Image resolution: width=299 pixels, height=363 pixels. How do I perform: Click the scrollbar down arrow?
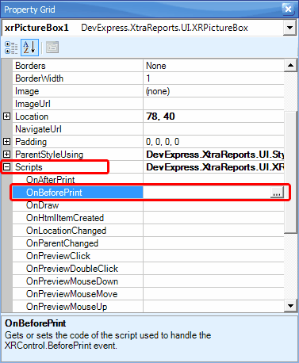click(290, 306)
